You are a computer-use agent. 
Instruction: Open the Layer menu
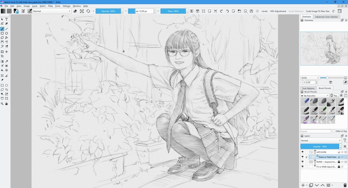[35, 6]
